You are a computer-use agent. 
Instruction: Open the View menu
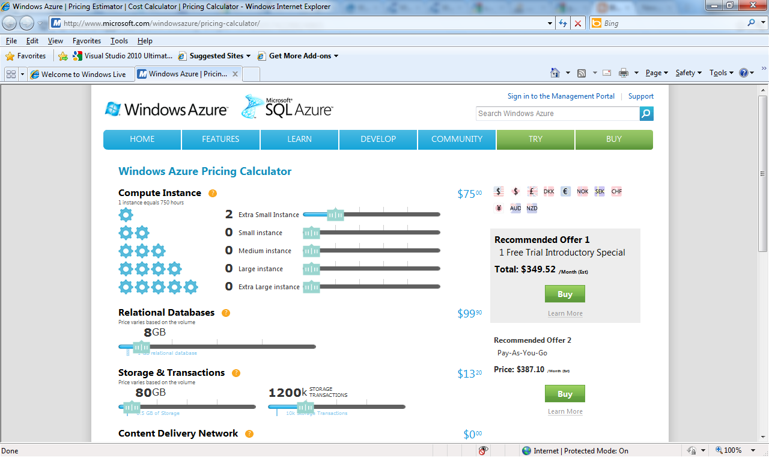(x=55, y=41)
